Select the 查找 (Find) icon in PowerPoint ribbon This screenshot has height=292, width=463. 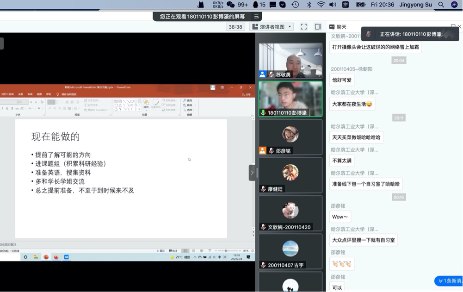coord(185,100)
